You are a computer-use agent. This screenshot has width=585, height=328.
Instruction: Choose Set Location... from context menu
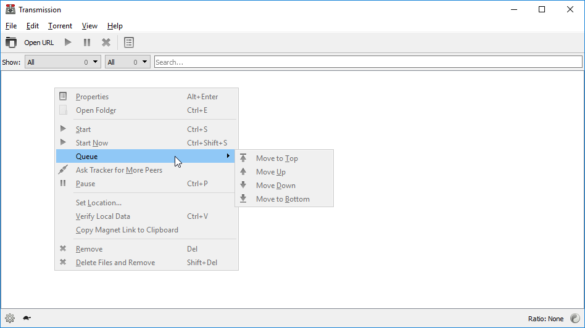(x=146, y=203)
